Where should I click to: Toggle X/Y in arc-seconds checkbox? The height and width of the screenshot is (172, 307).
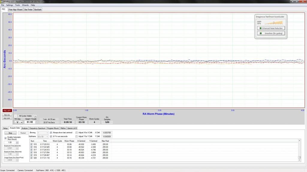coord(51,136)
